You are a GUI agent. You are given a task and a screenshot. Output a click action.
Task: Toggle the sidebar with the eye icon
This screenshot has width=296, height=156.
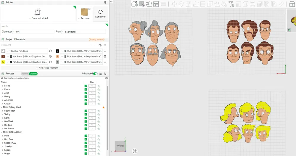pos(111,2)
